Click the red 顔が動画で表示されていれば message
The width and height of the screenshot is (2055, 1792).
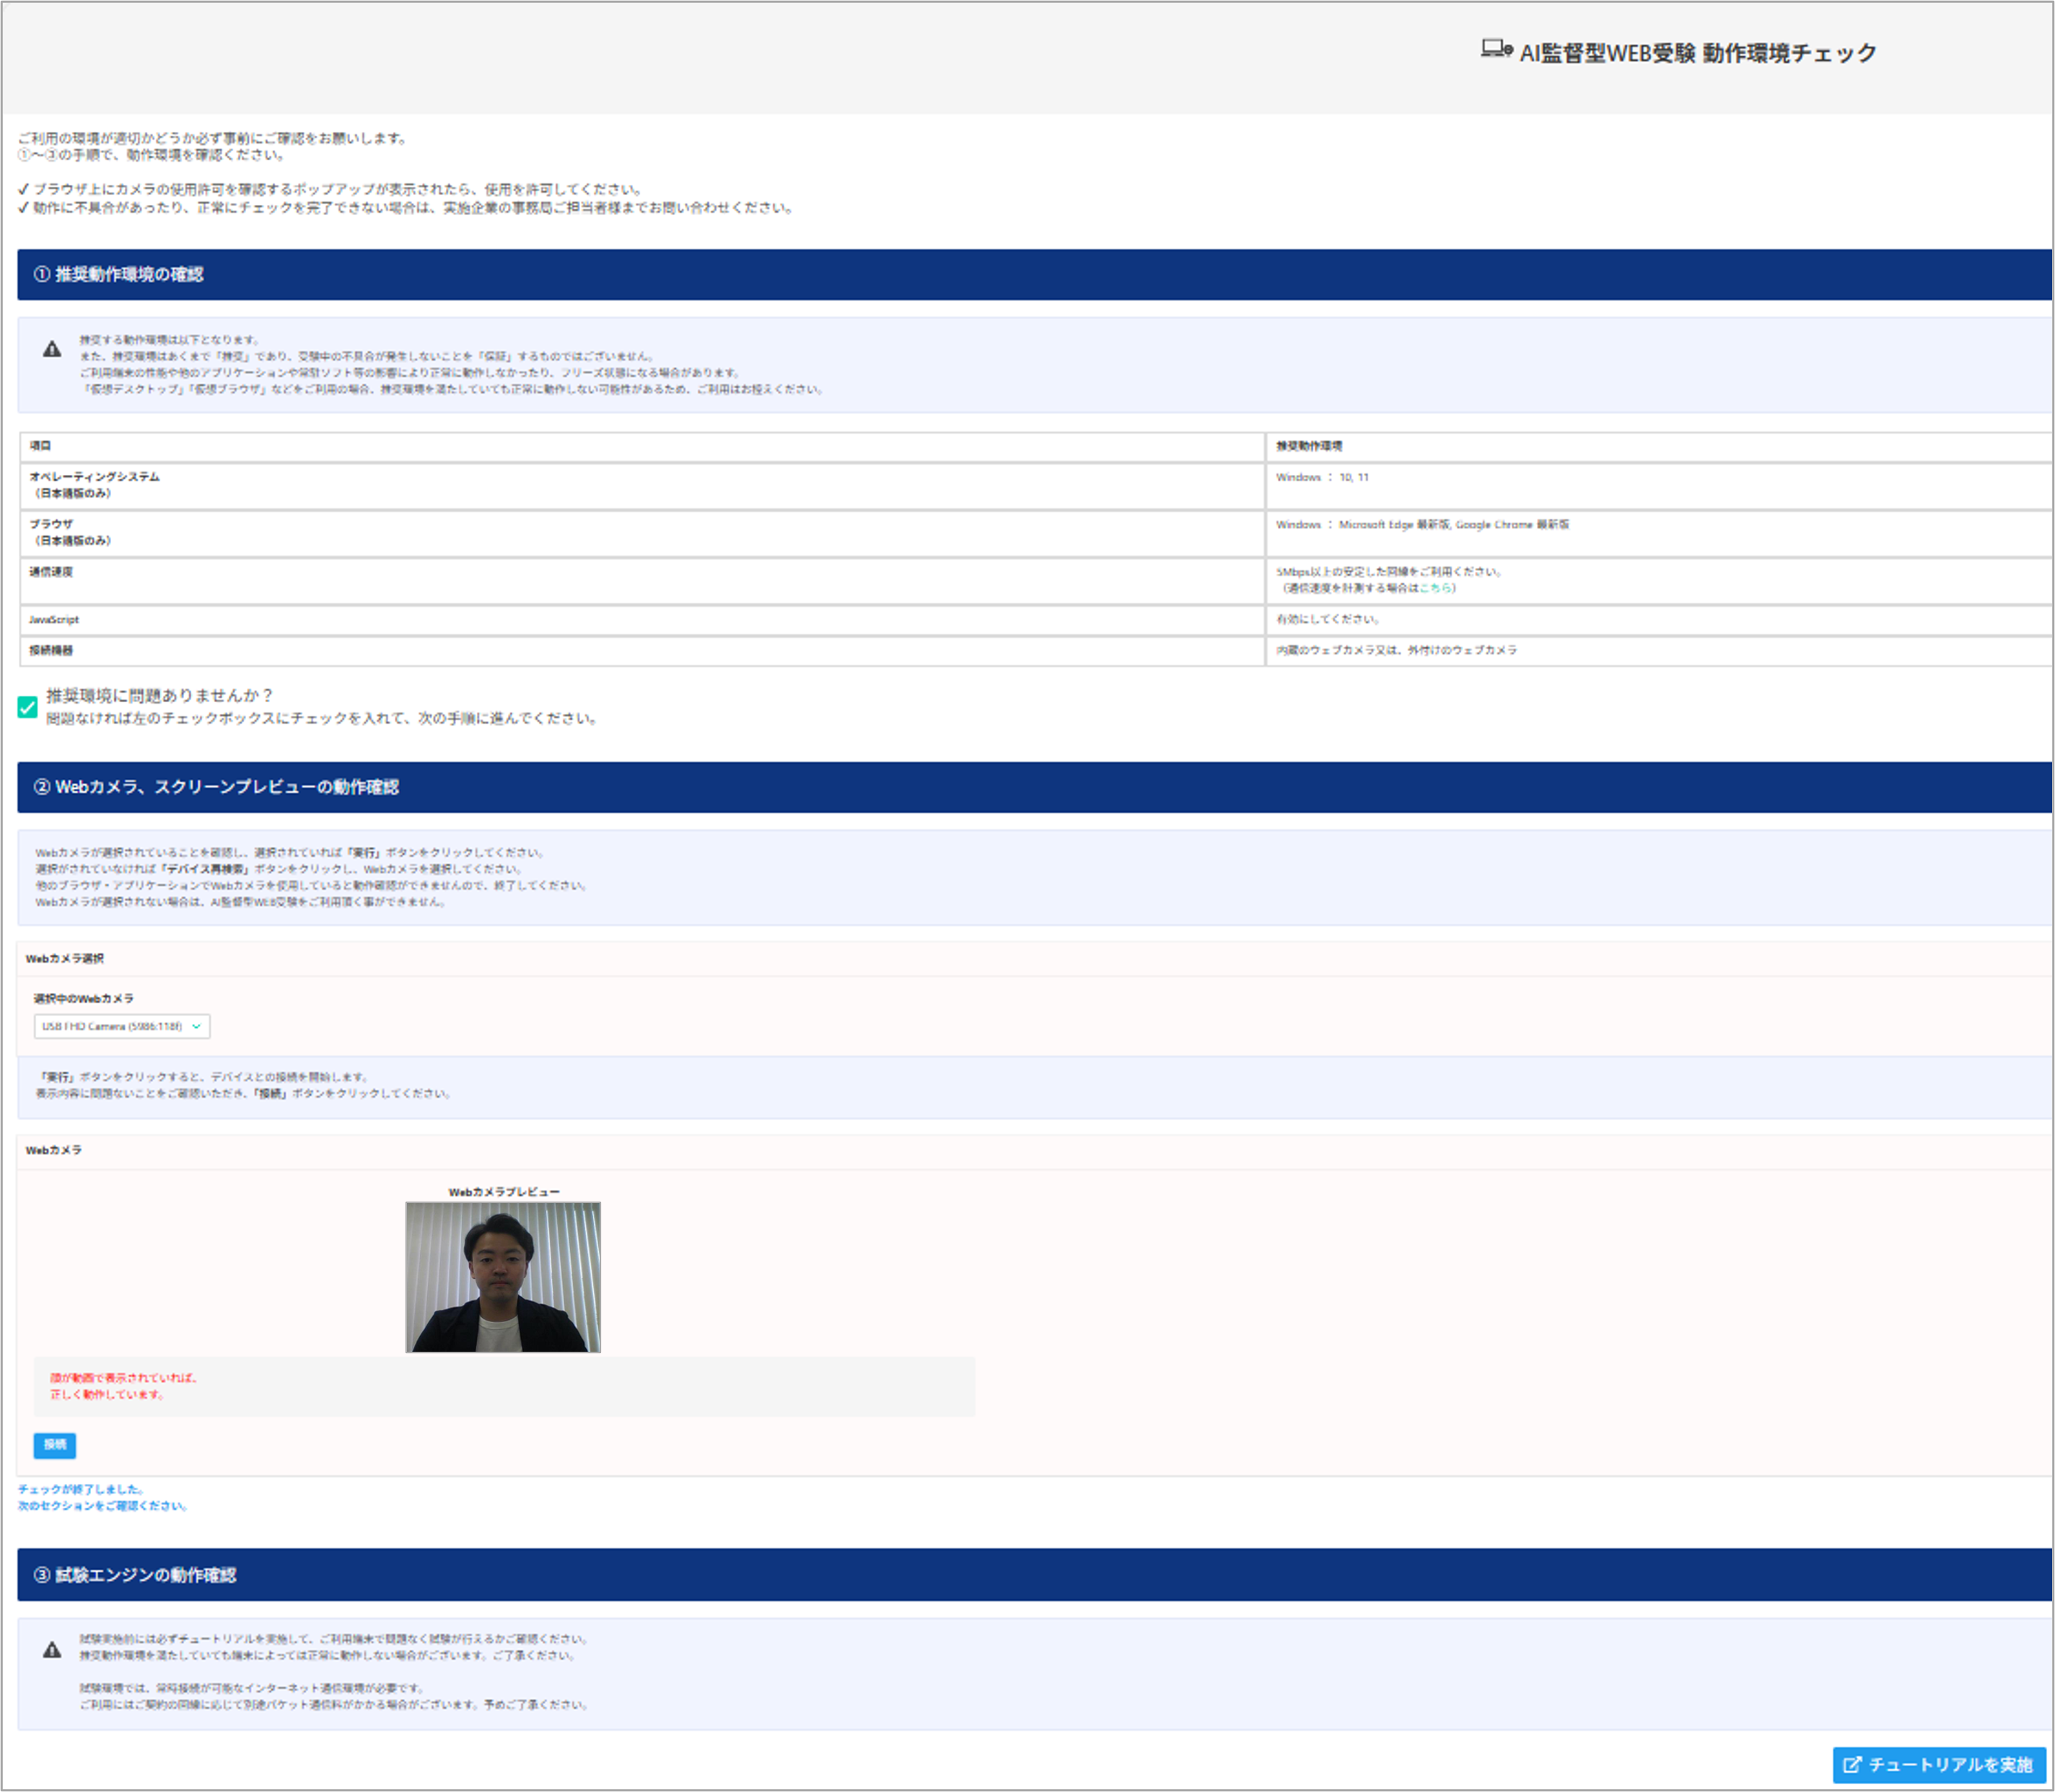click(x=124, y=1386)
